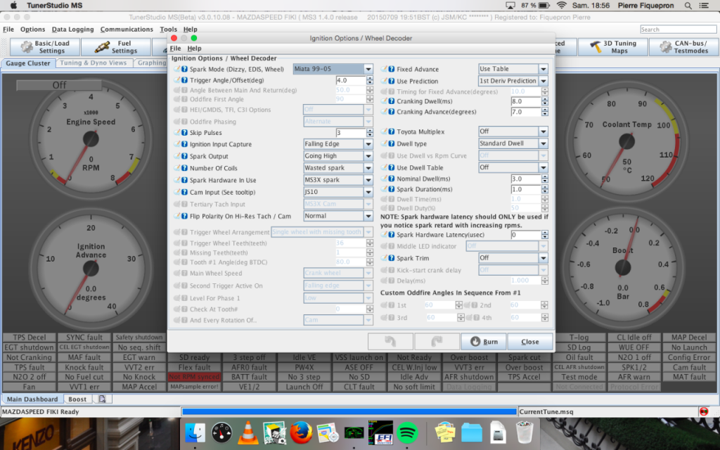Open help for Use Prediction
The image size is (720, 450).
click(x=391, y=81)
